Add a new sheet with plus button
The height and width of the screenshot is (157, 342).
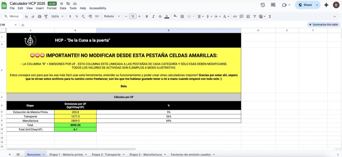click(10, 154)
